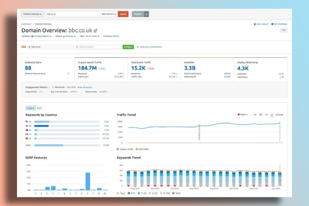Open the Domain Overview dropdown in top bar

pyautogui.click(x=32, y=14)
